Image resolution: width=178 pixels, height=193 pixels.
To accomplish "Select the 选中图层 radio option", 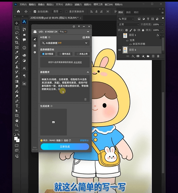I will [48, 54].
